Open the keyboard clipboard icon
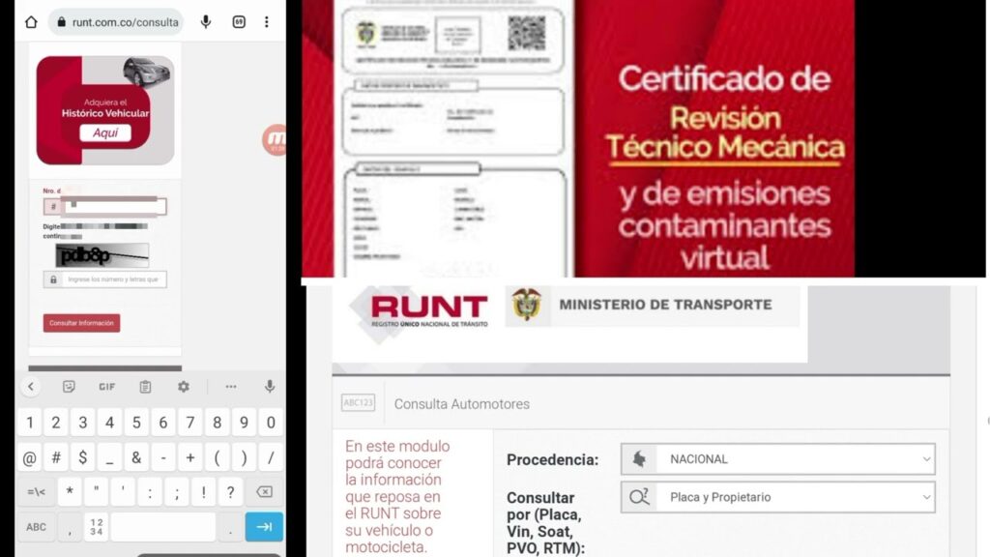Viewport: 990px width, 557px height. 145,387
